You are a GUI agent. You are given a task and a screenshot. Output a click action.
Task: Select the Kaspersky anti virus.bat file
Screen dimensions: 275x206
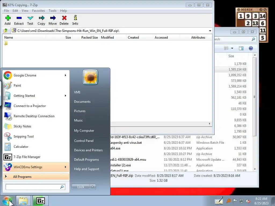coord(178,143)
